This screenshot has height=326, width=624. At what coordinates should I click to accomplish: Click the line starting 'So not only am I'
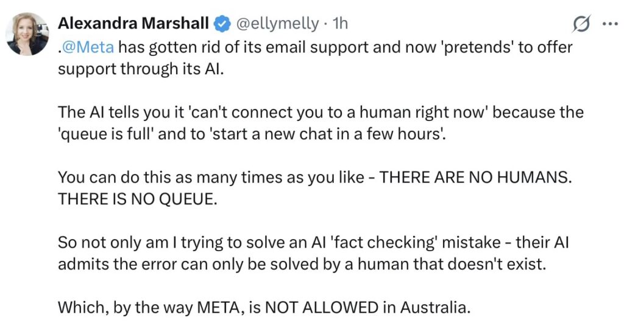click(314, 242)
